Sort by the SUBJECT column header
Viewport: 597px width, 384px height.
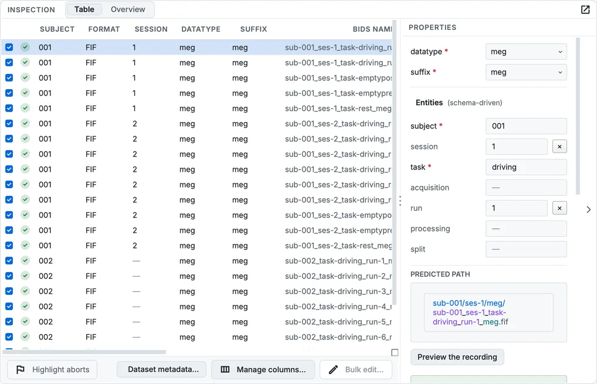click(x=57, y=29)
